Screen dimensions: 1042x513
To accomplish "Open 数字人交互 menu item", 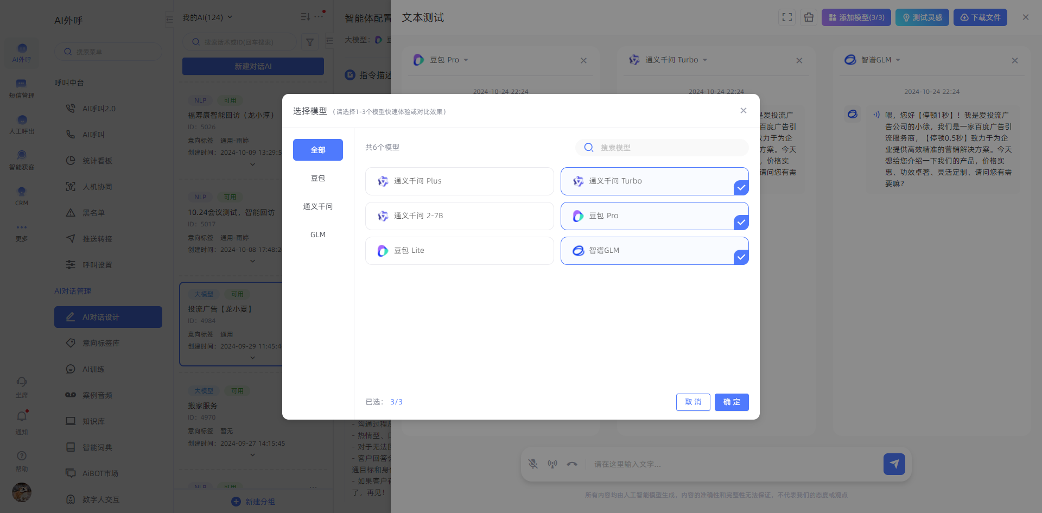I will (x=108, y=499).
